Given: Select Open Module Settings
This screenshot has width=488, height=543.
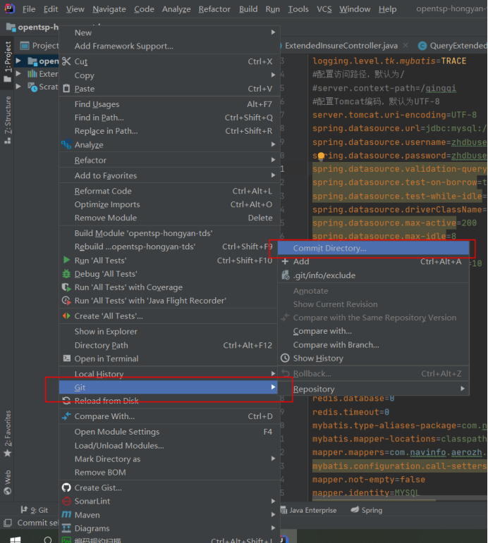Looking at the screenshot, I should 169,432.
